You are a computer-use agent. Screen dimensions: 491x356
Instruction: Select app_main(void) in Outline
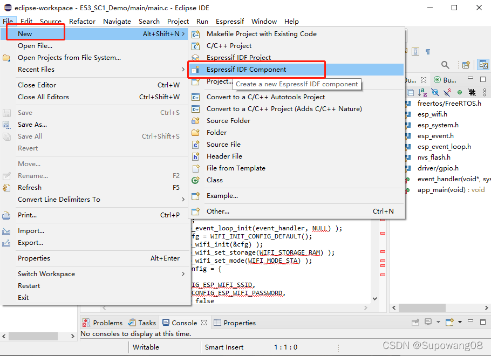pyautogui.click(x=451, y=190)
